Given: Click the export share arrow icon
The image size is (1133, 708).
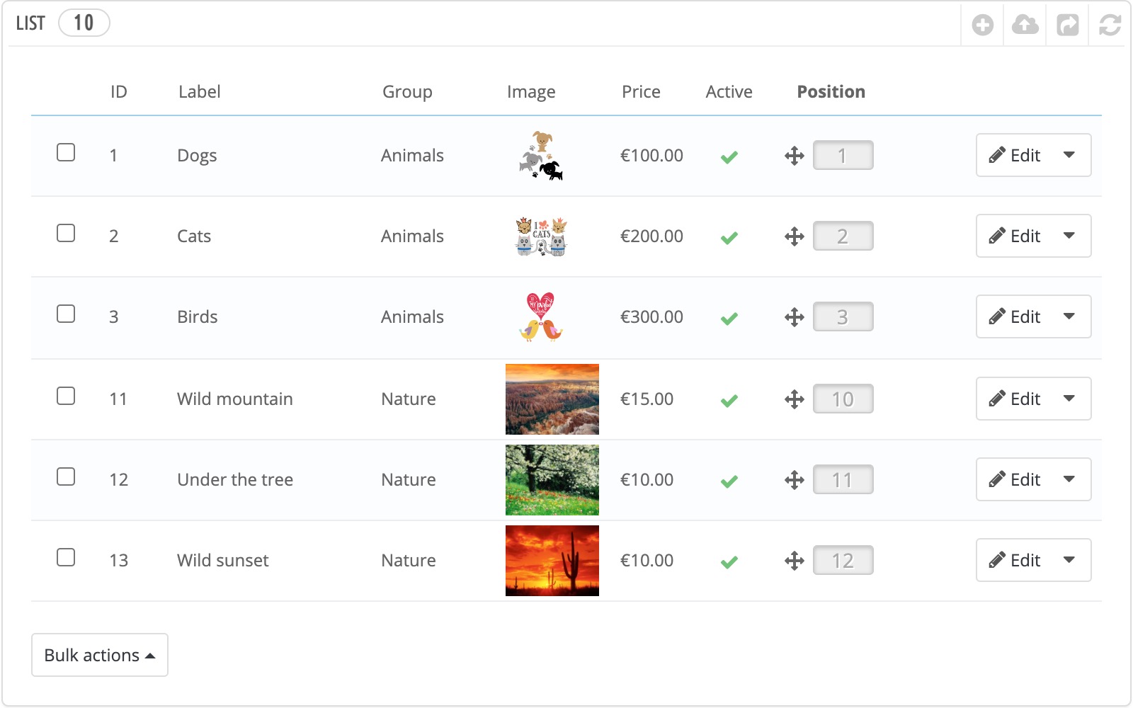Looking at the screenshot, I should (1067, 25).
